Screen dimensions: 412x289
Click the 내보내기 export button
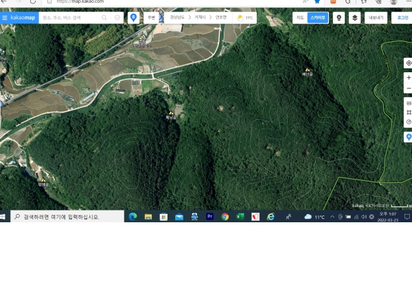pos(376,18)
